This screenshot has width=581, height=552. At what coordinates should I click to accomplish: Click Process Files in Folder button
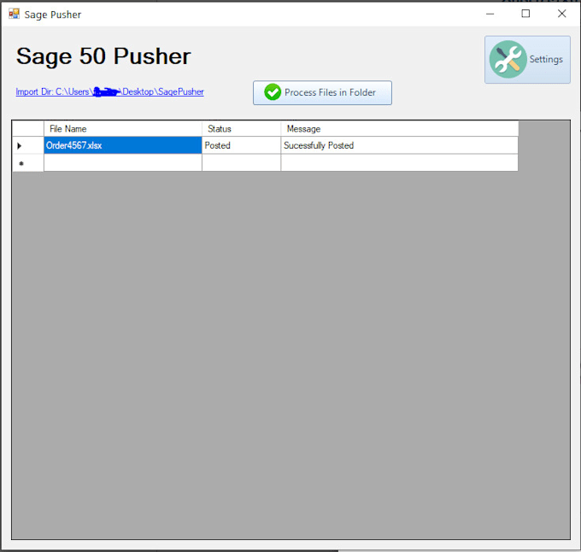322,92
